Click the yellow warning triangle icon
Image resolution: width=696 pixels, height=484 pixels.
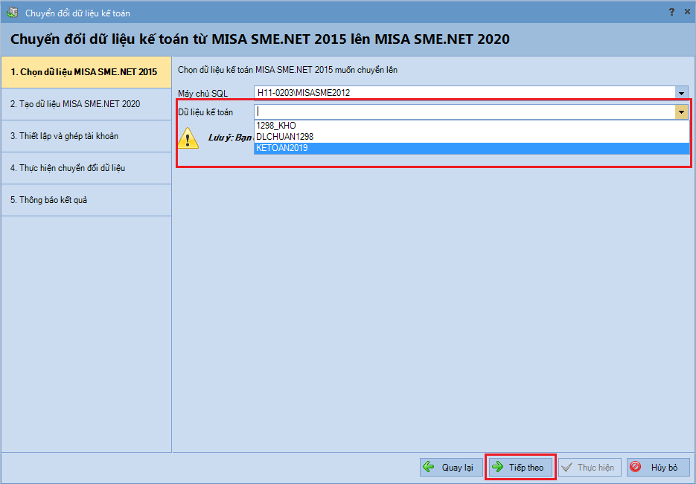[188, 138]
